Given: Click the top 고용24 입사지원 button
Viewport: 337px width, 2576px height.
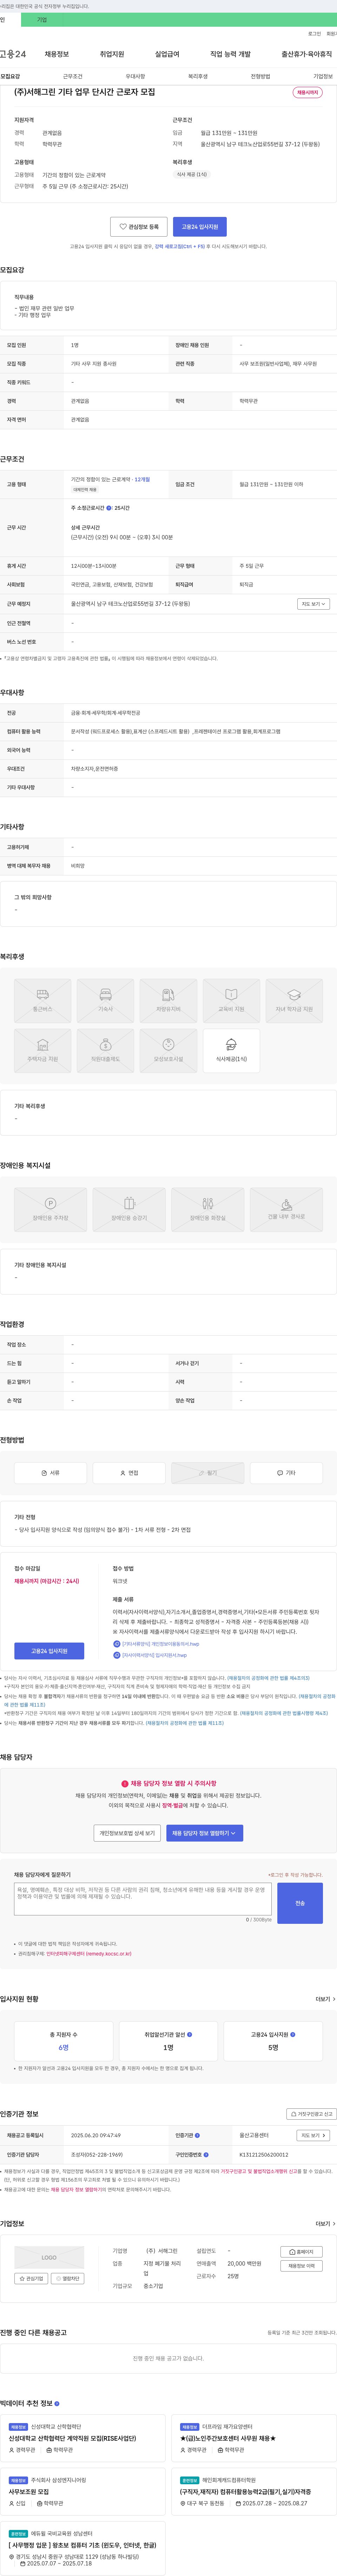Looking at the screenshot, I should pyautogui.click(x=199, y=227).
